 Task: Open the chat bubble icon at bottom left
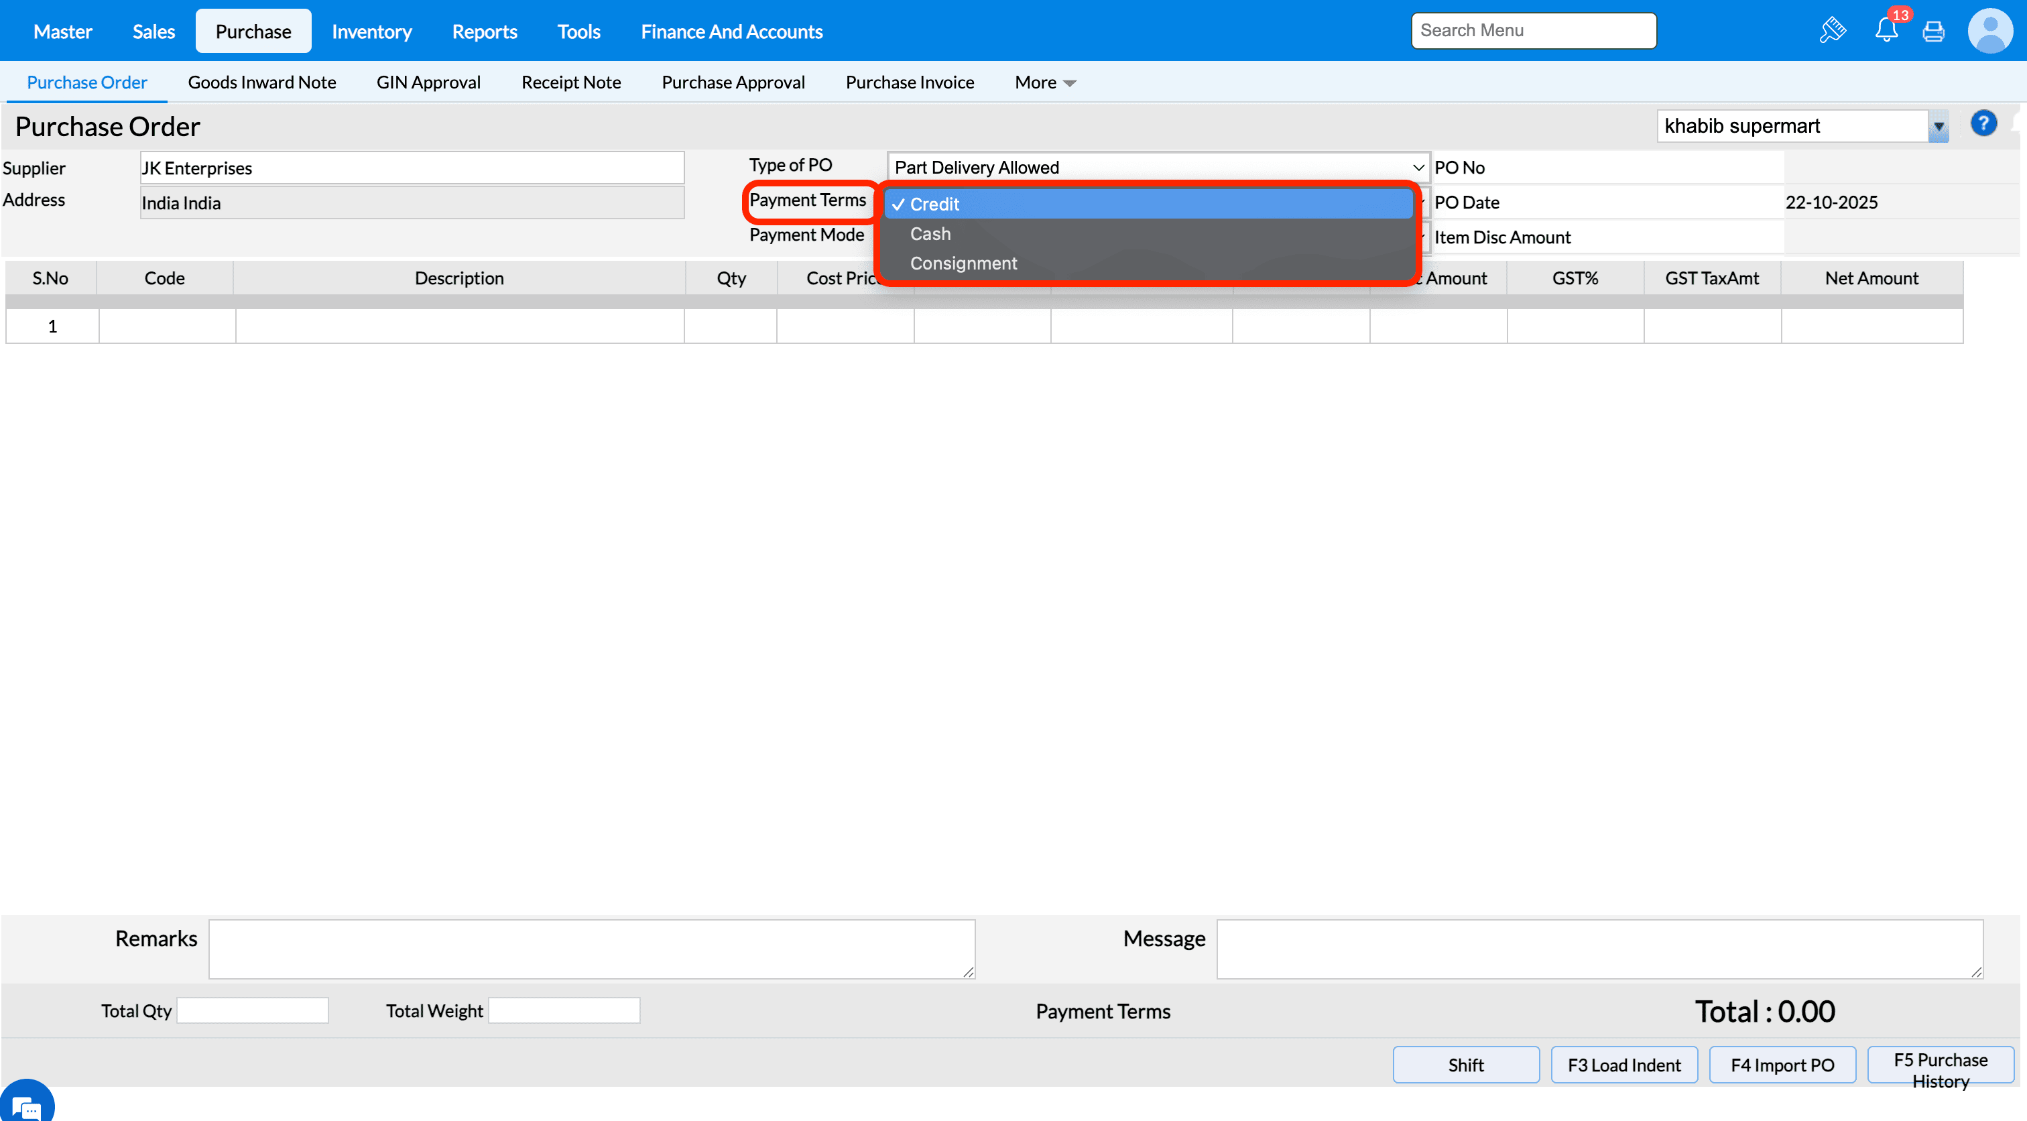coord(26,1107)
